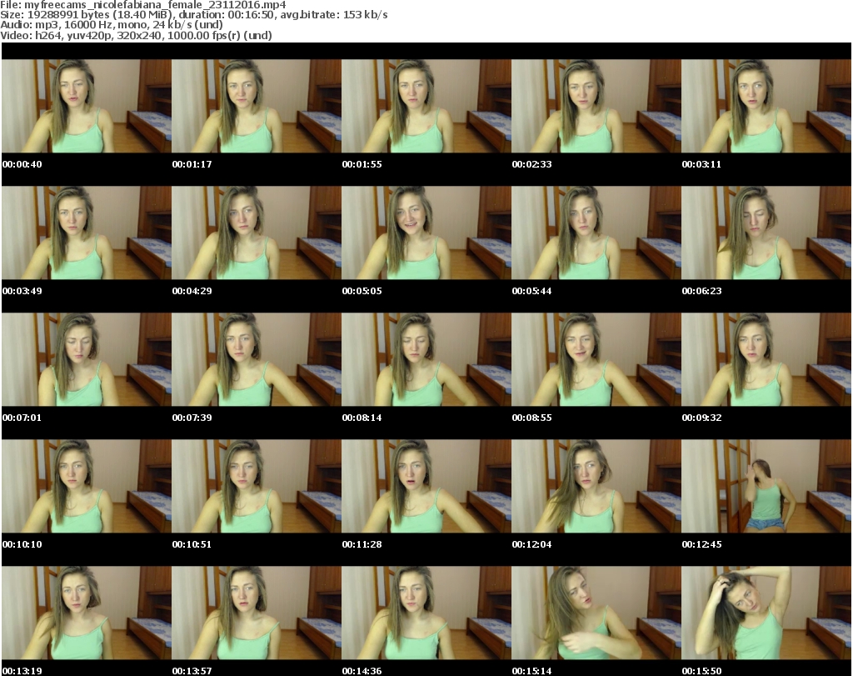
Task: Click the Audio mp3 info line
Action: 112,25
